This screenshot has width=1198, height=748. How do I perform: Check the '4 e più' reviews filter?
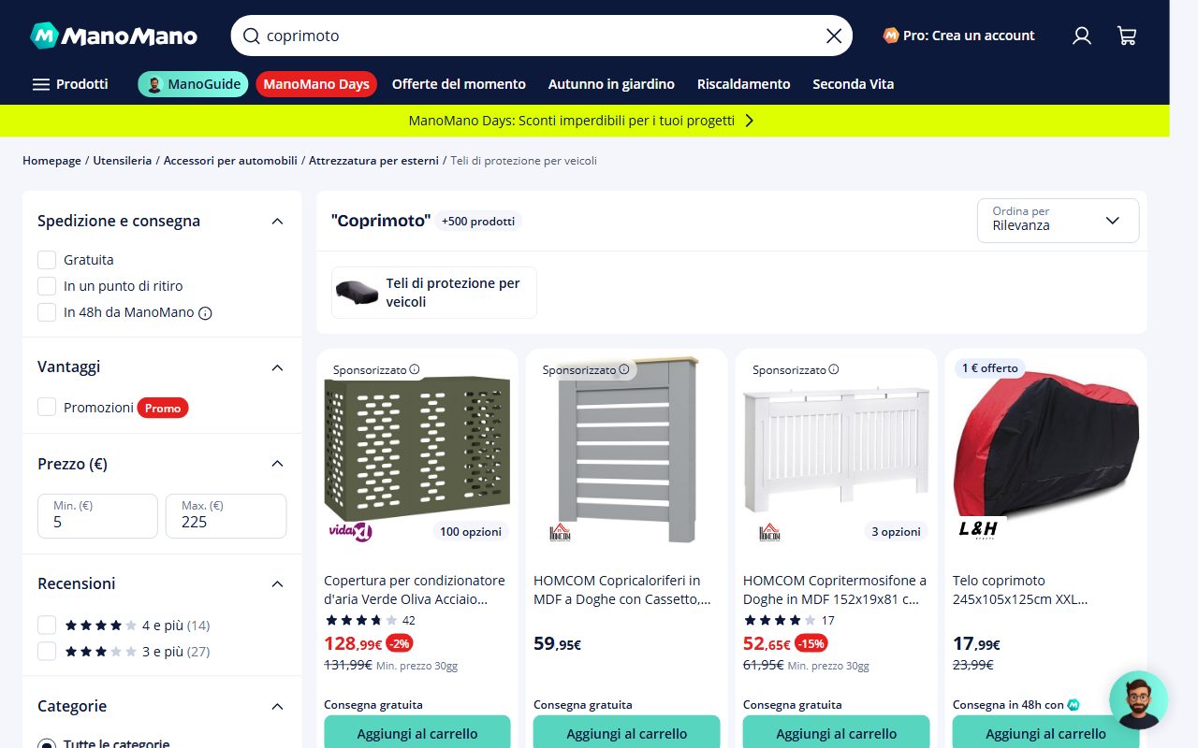[47, 626]
